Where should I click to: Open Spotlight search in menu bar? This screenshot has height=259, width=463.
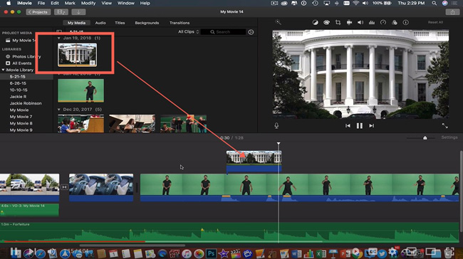click(x=434, y=4)
